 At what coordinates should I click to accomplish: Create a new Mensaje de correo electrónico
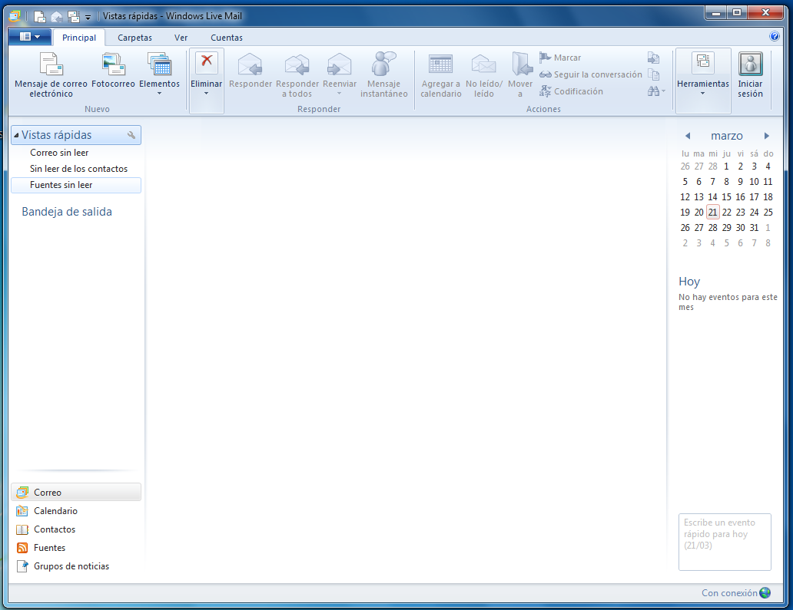[x=51, y=74]
